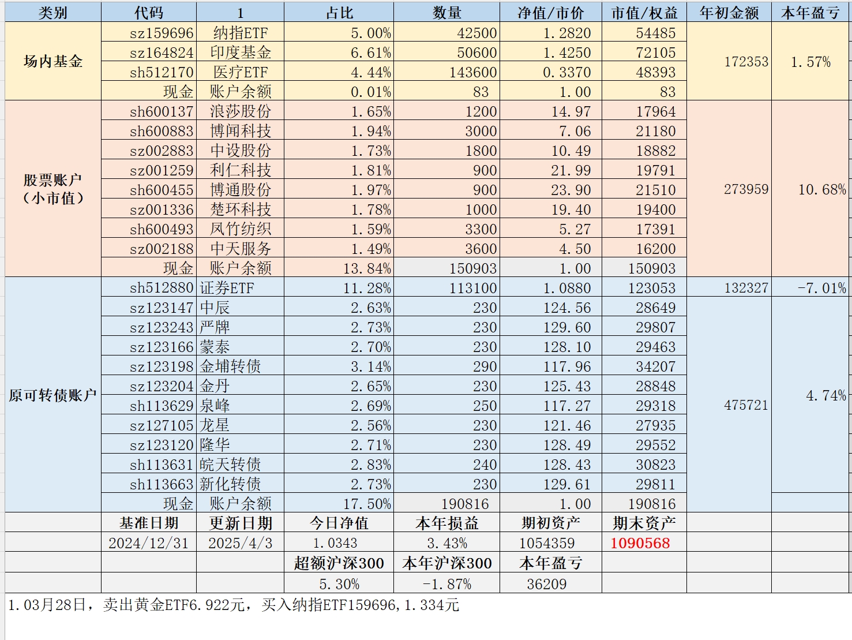
Task: Click the update date "2025/4/3"
Action: pos(241,543)
